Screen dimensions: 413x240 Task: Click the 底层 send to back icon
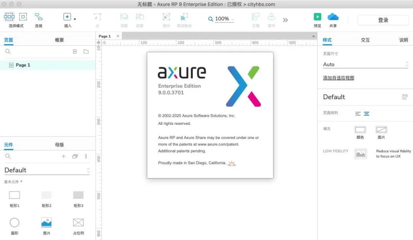pos(140,17)
